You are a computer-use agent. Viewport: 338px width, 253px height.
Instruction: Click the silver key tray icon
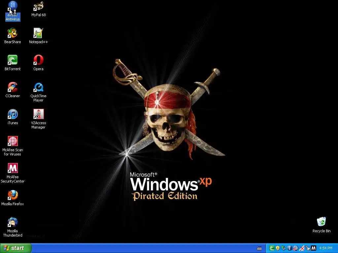point(308,248)
